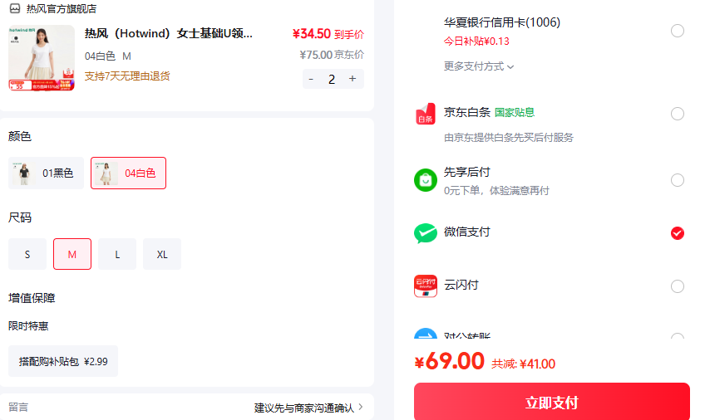
Task: Click the 限时特惠 label
Action: coord(28,326)
